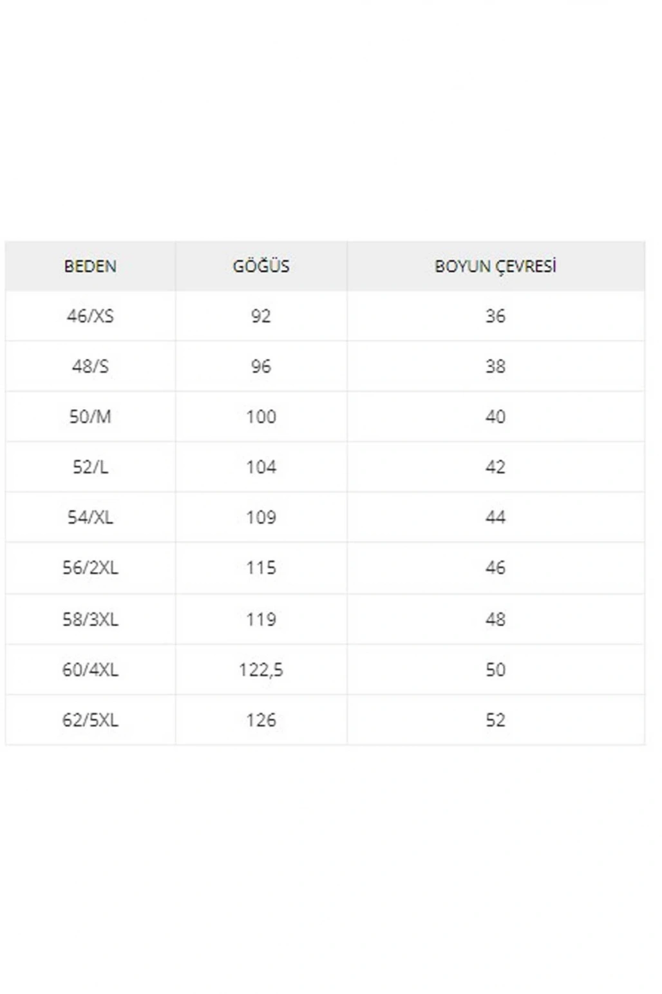This screenshot has width=662, height=994.
Task: Click chest value 122,5 cell
Action: coord(261,670)
